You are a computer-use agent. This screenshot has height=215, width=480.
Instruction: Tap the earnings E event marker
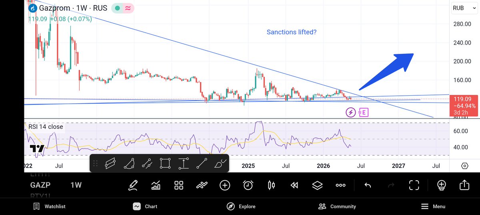(364, 112)
